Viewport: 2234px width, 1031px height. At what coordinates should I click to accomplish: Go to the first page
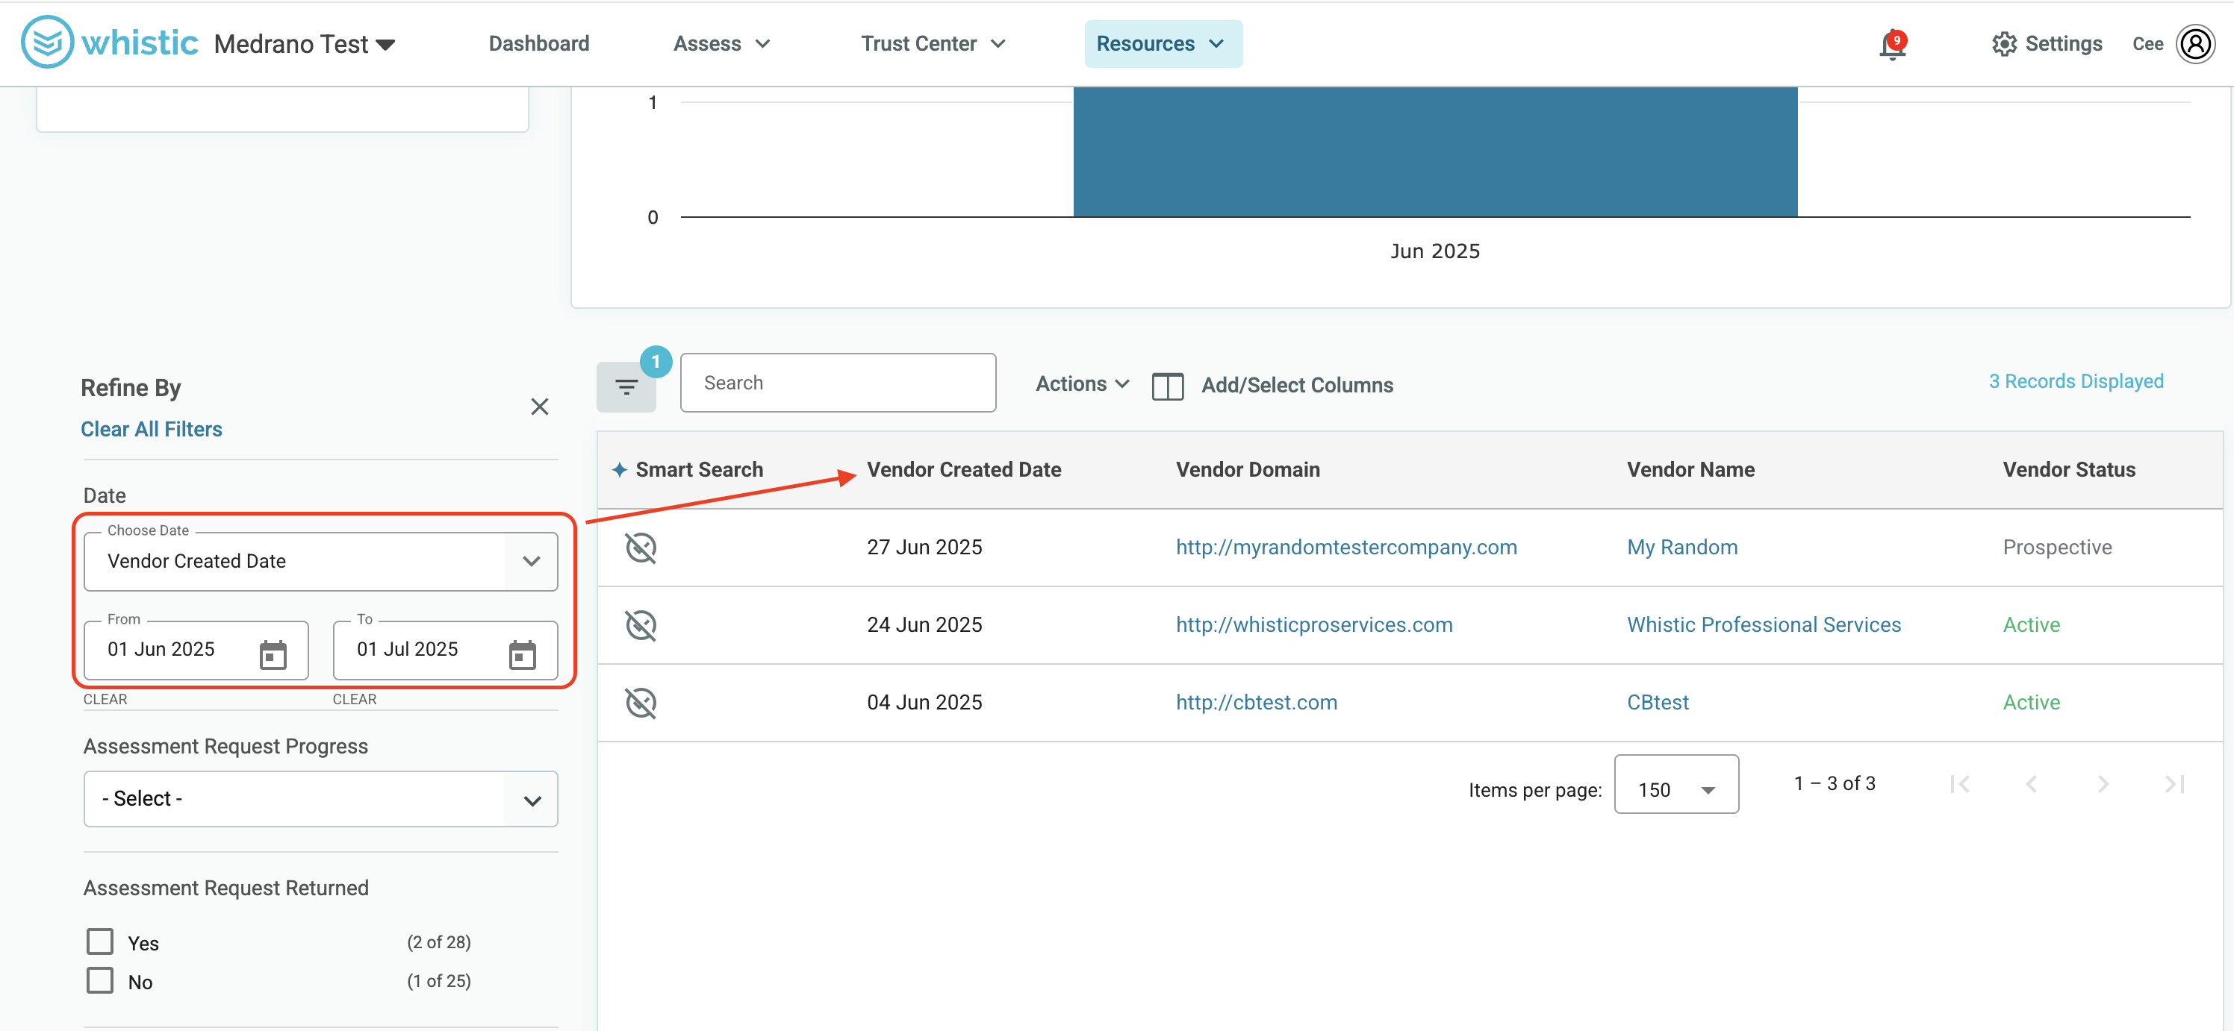1959,784
